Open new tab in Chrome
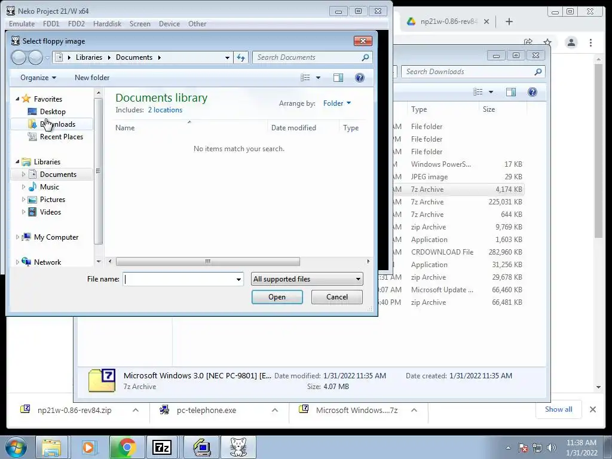The width and height of the screenshot is (612, 459). 509,22
